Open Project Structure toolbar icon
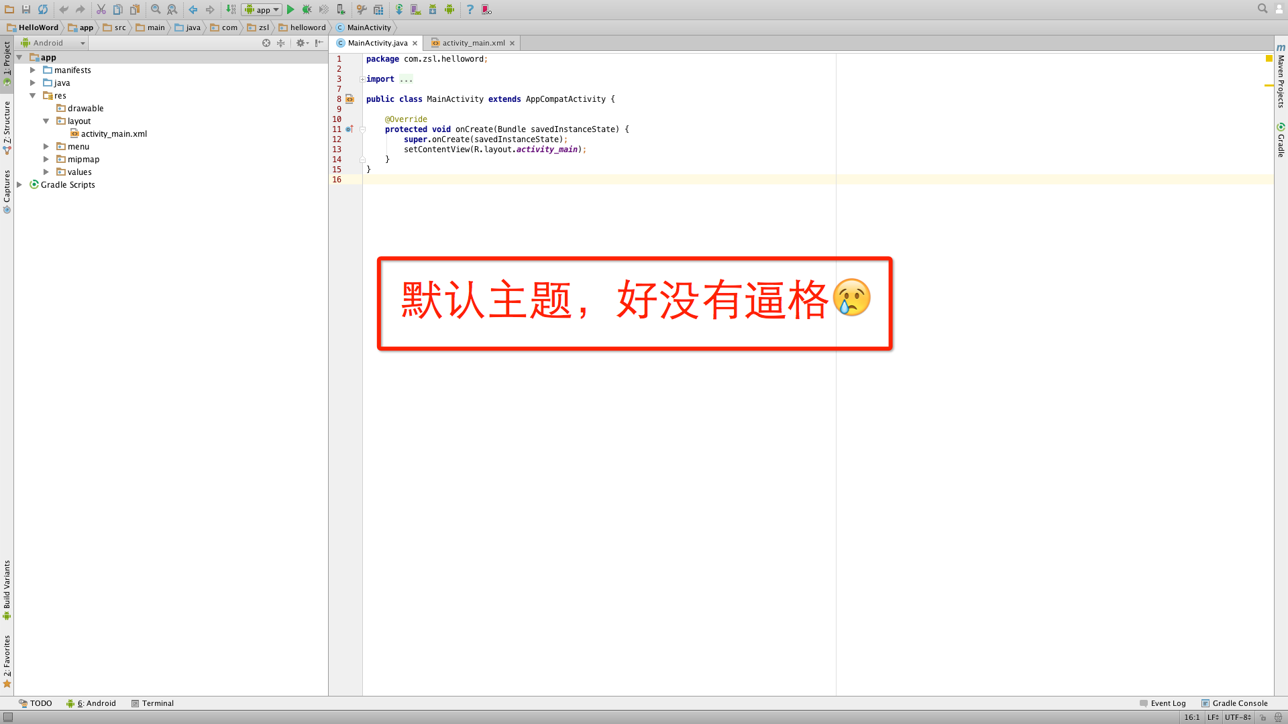This screenshot has height=724, width=1288. pyautogui.click(x=378, y=9)
